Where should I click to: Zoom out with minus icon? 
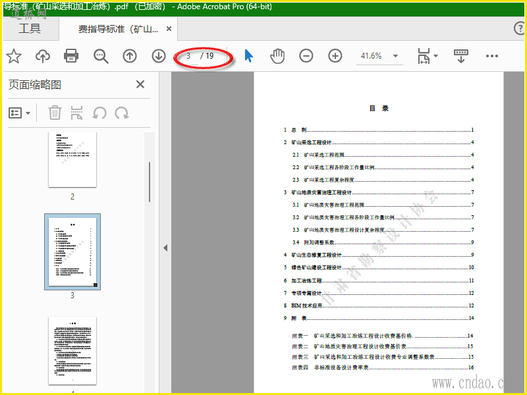tap(306, 56)
